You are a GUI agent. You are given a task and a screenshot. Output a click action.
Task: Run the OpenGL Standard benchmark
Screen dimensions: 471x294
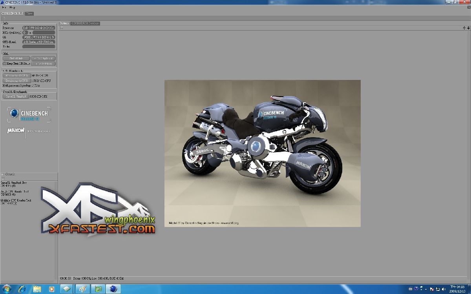click(16, 96)
